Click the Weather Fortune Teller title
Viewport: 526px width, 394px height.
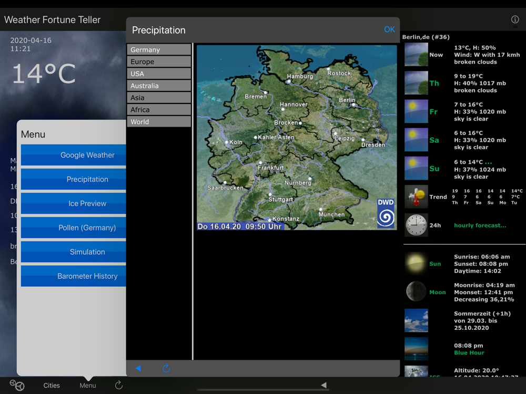[x=52, y=20]
